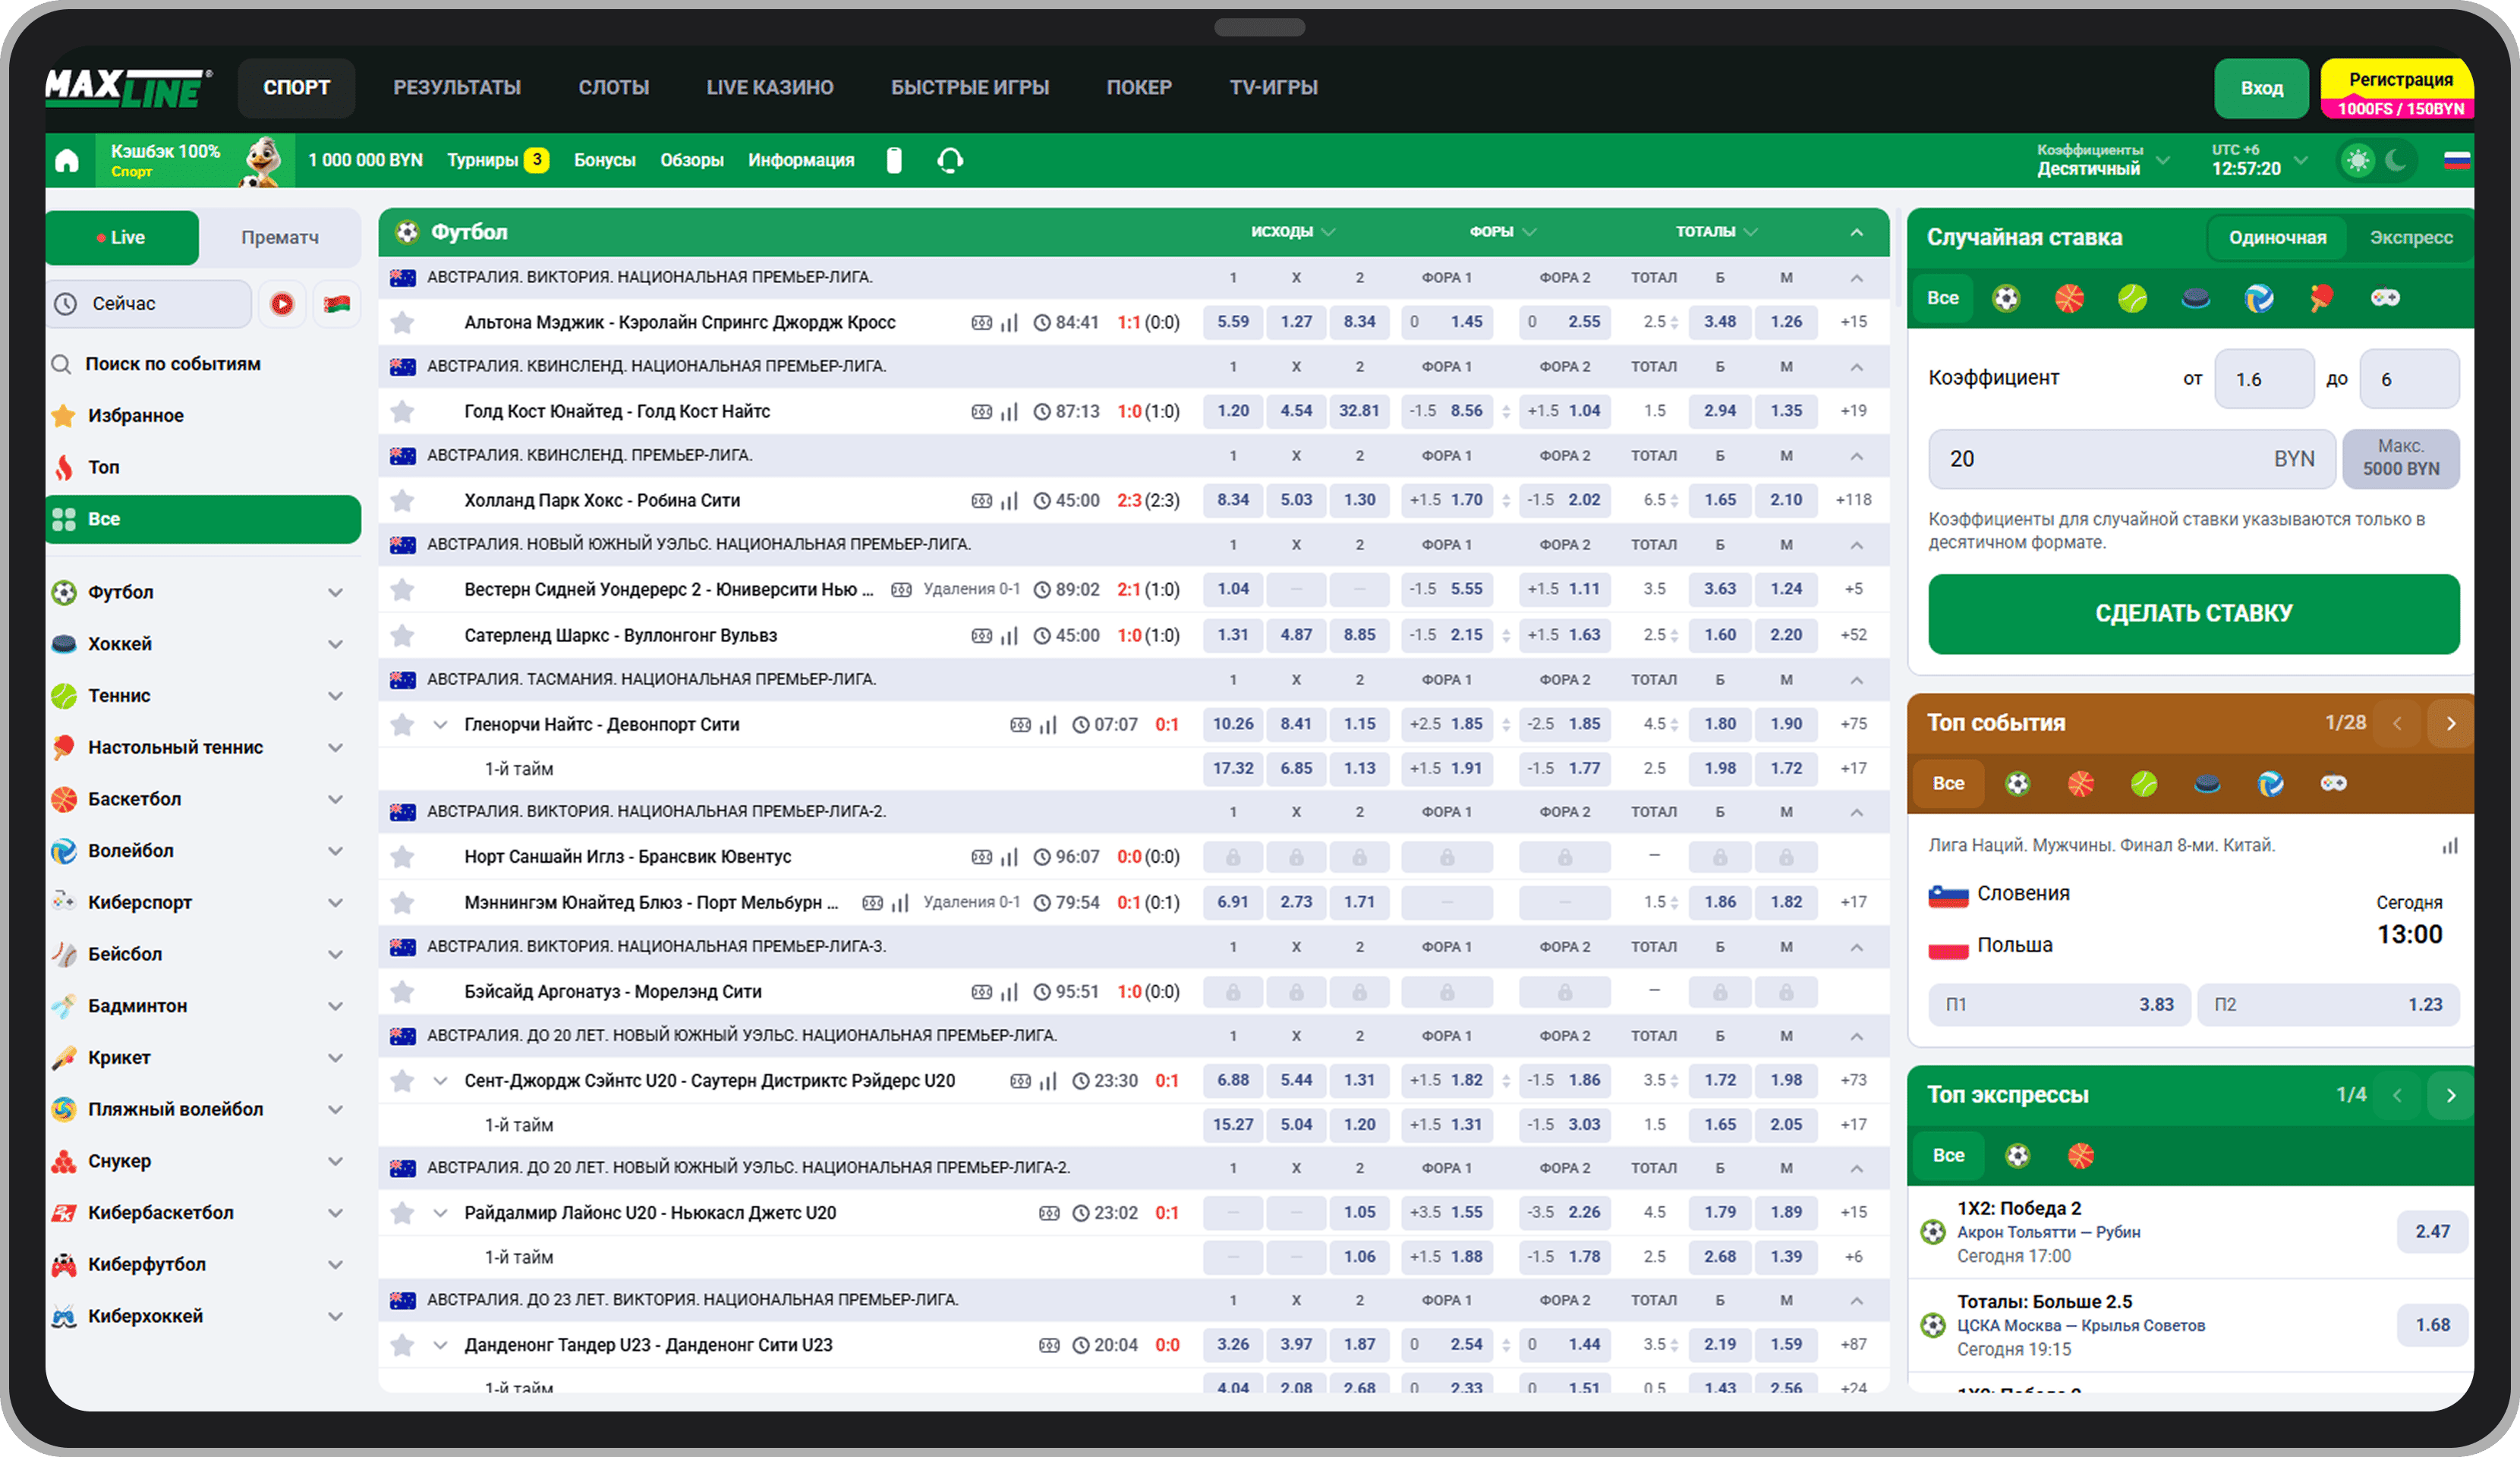Click the stake amount 20 BYN field
2520x1457 pixels.
(2131, 459)
